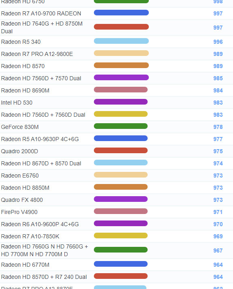Image resolution: width=233 pixels, height=289 pixels.
Task: Open Radeon R5 A10-9630P 4C+6G entry
Action: (40, 139)
